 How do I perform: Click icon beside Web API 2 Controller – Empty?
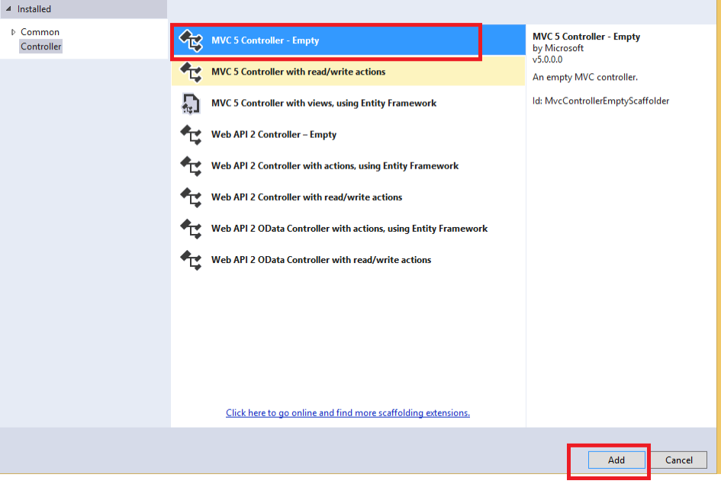pos(191,135)
